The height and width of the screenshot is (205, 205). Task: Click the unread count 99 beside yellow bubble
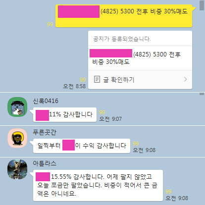coord(50,24)
